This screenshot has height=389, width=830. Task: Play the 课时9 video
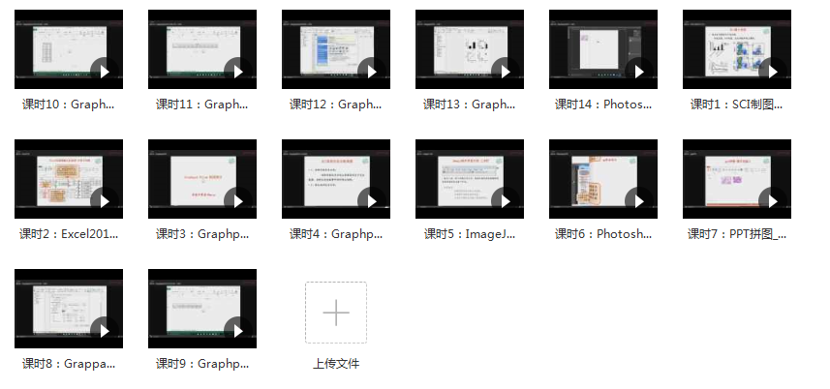[x=237, y=330]
